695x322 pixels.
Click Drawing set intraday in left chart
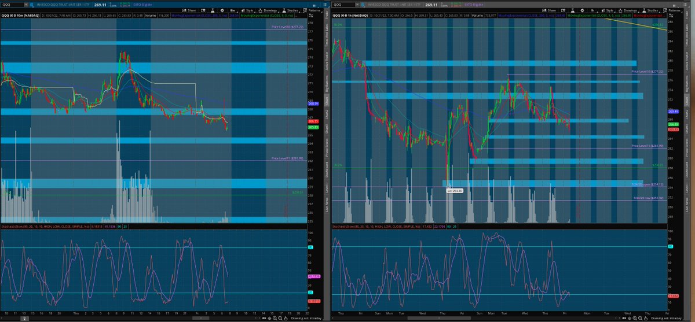(x=307, y=318)
